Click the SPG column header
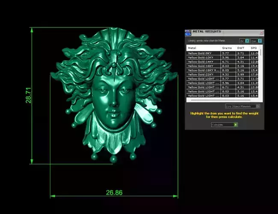The image size is (278, 214). (x=254, y=48)
